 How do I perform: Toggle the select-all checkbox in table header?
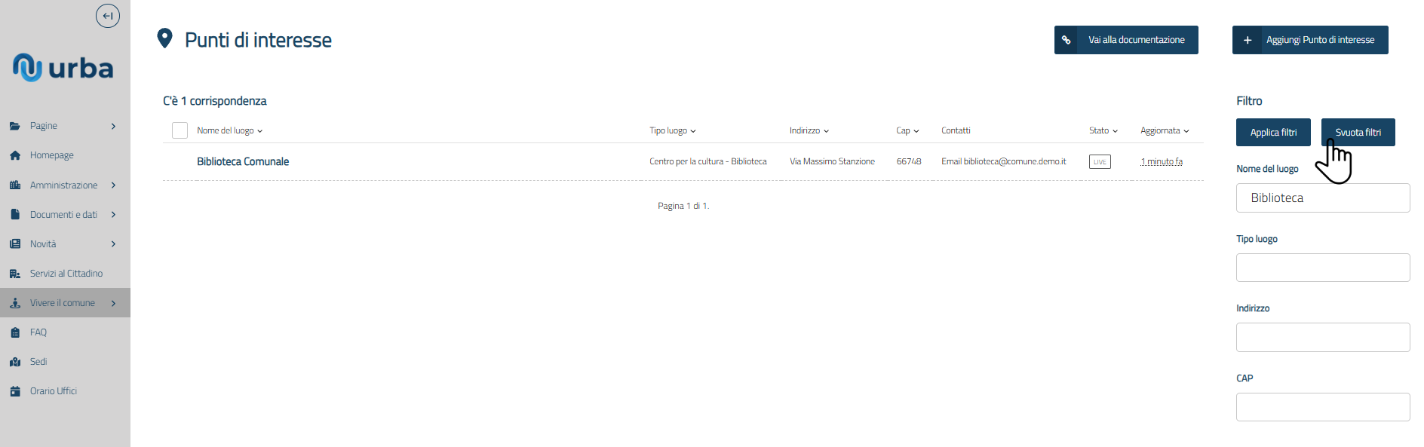pos(180,130)
